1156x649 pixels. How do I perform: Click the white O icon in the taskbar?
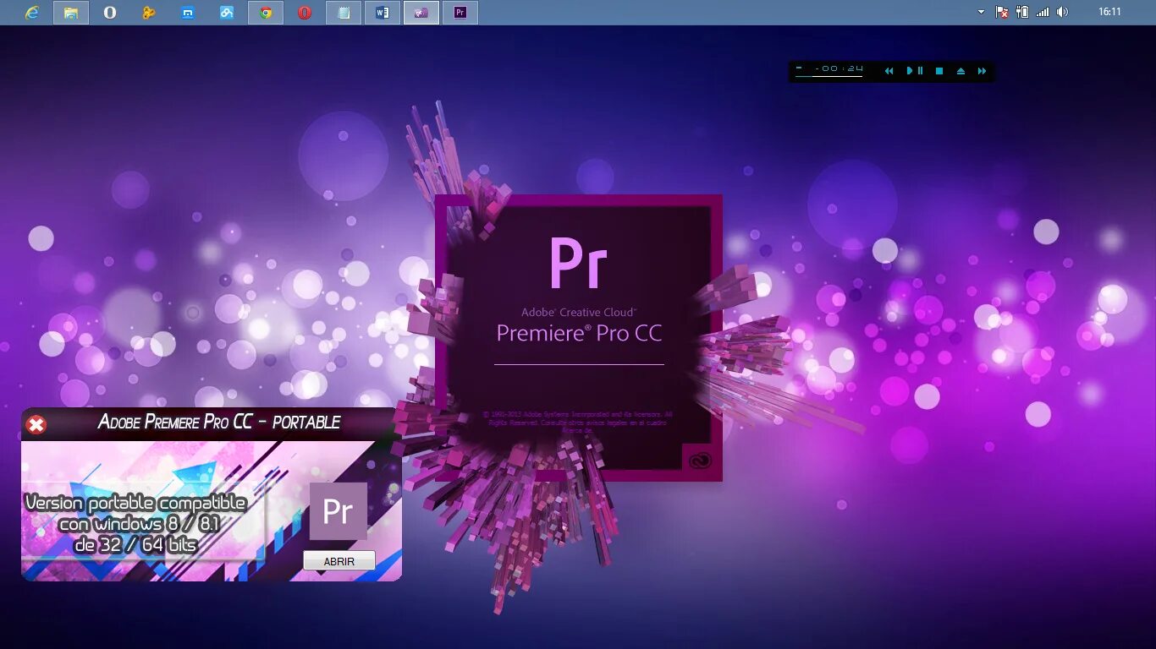pyautogui.click(x=110, y=13)
